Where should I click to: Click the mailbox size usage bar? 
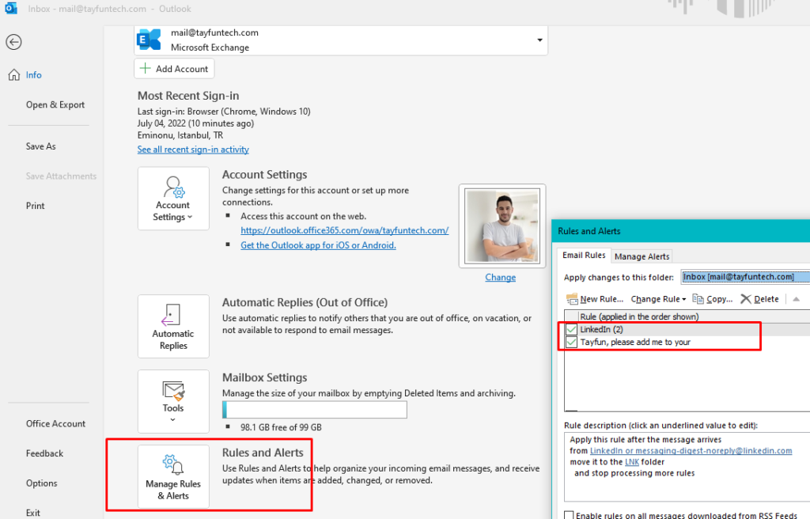pyautogui.click(x=315, y=410)
